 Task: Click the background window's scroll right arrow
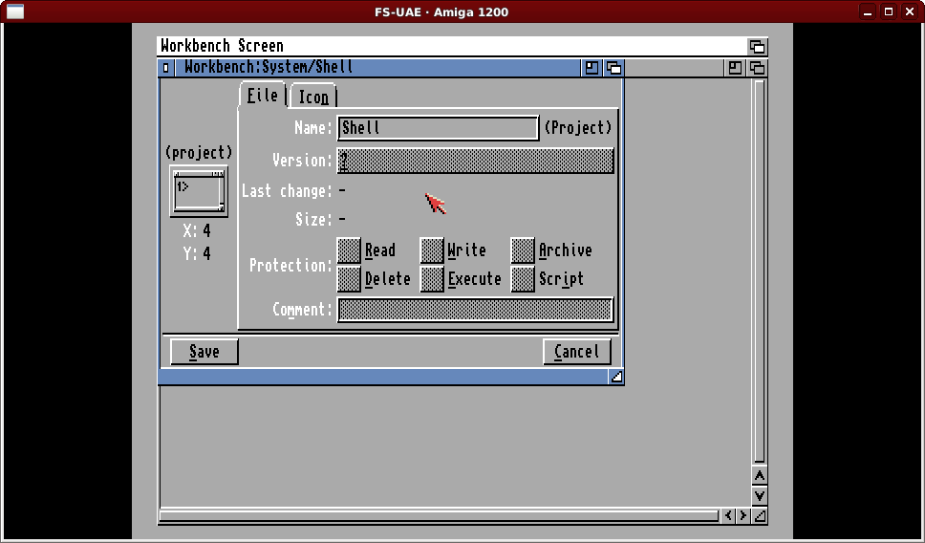(x=743, y=516)
